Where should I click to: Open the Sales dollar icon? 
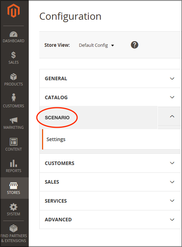[14, 55]
